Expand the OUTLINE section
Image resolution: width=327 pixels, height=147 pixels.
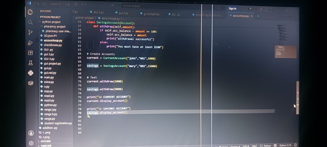point(46,141)
